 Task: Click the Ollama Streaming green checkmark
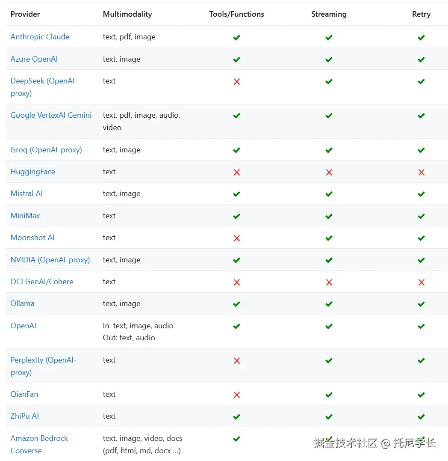click(x=329, y=304)
